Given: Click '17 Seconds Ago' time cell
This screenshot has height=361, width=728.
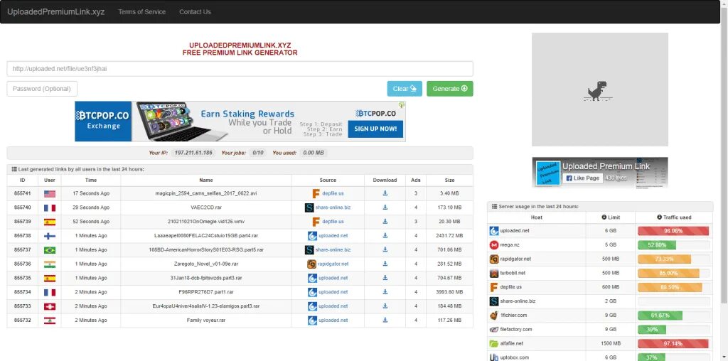Looking at the screenshot, I should pyautogui.click(x=91, y=193).
